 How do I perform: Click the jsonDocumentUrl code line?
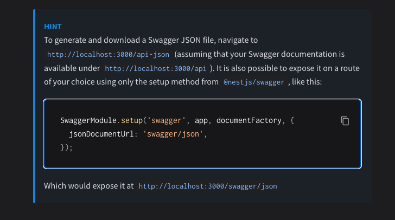point(138,134)
